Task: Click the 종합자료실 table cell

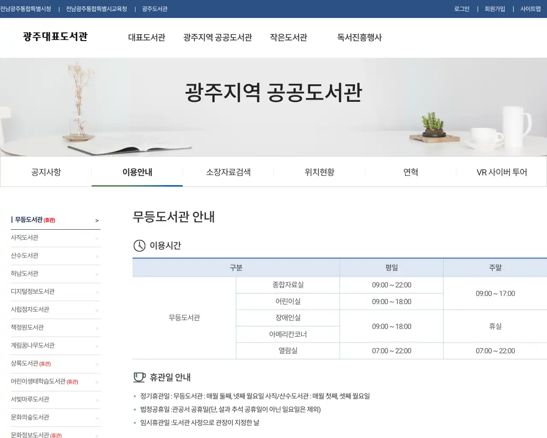Action: (288, 285)
